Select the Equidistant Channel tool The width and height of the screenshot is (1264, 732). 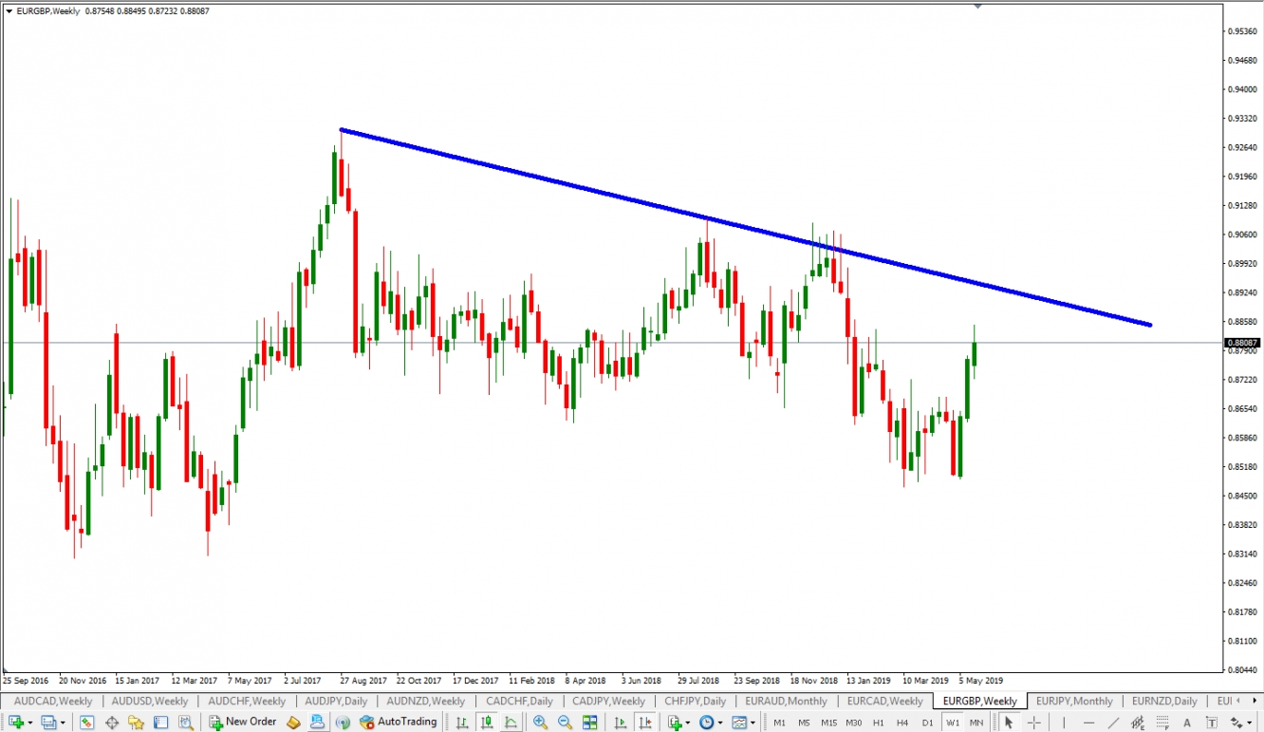1138,723
